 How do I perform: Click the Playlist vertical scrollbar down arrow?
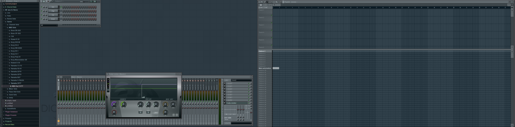(x=512, y=47)
